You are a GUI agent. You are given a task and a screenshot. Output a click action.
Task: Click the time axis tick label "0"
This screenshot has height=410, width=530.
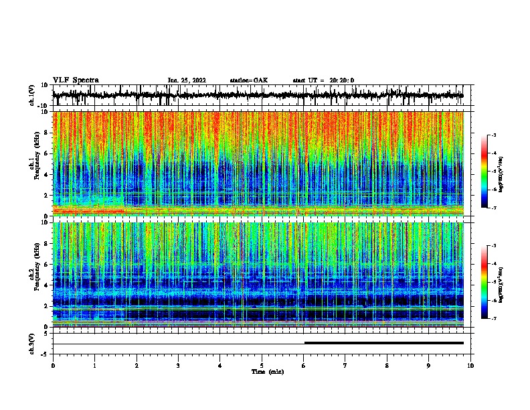(x=53, y=366)
